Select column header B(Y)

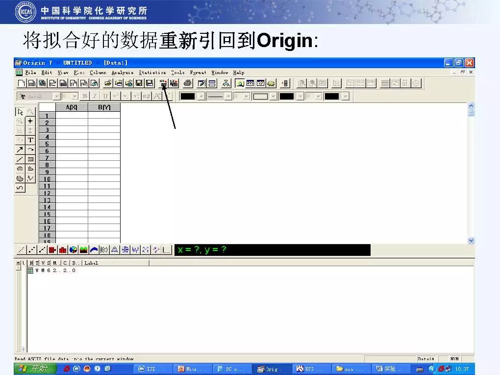coord(104,107)
